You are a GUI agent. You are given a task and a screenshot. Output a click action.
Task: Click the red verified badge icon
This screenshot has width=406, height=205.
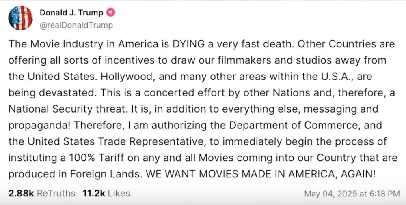click(x=110, y=13)
